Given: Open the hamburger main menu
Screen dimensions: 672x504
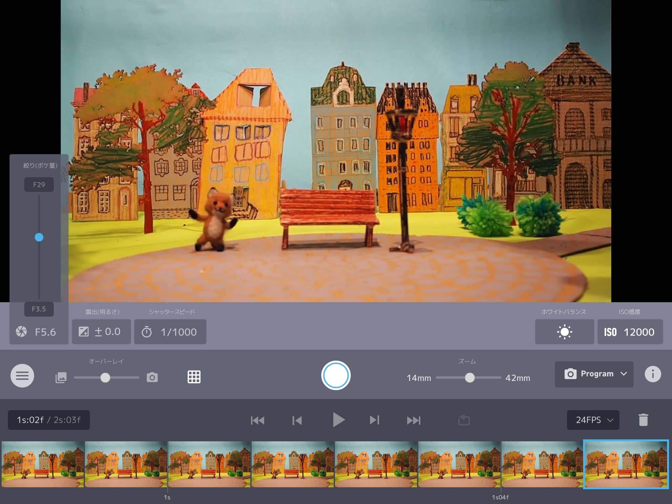Looking at the screenshot, I should tap(22, 376).
